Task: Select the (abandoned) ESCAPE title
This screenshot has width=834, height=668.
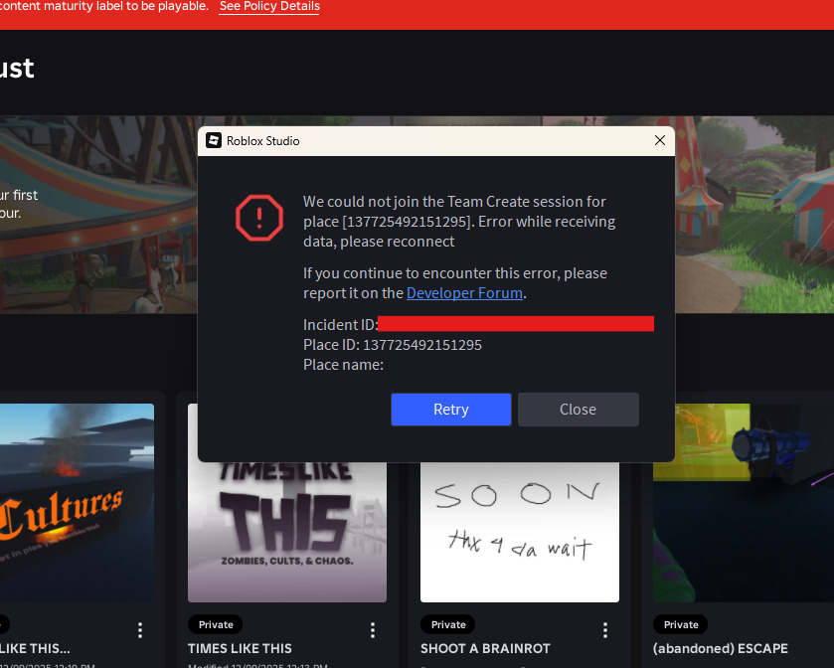Action: (x=720, y=648)
